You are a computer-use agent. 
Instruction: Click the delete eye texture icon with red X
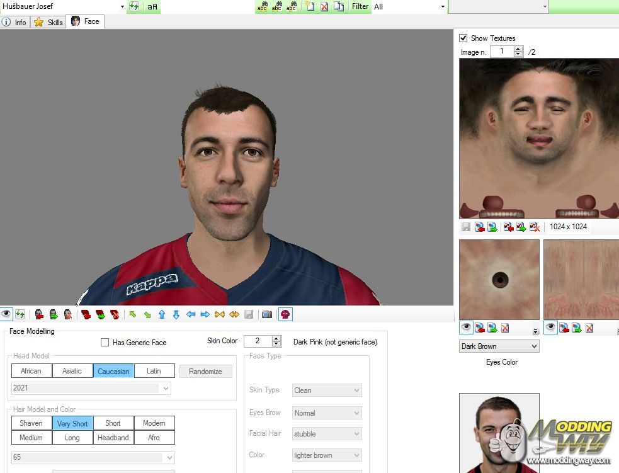(x=505, y=328)
